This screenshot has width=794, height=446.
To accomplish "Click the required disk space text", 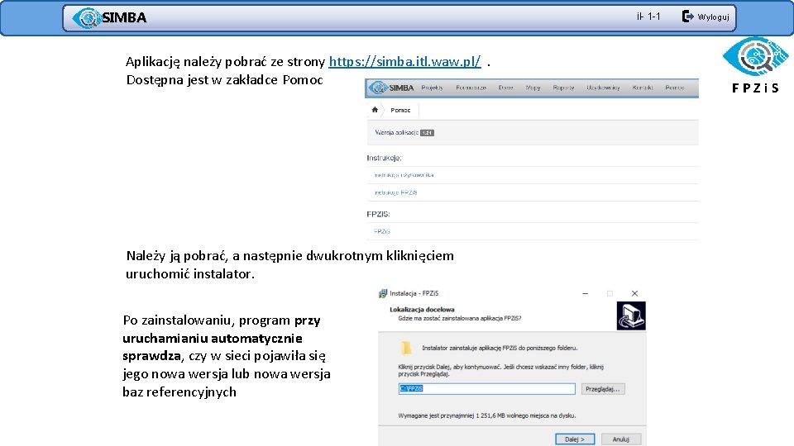I will 486,415.
